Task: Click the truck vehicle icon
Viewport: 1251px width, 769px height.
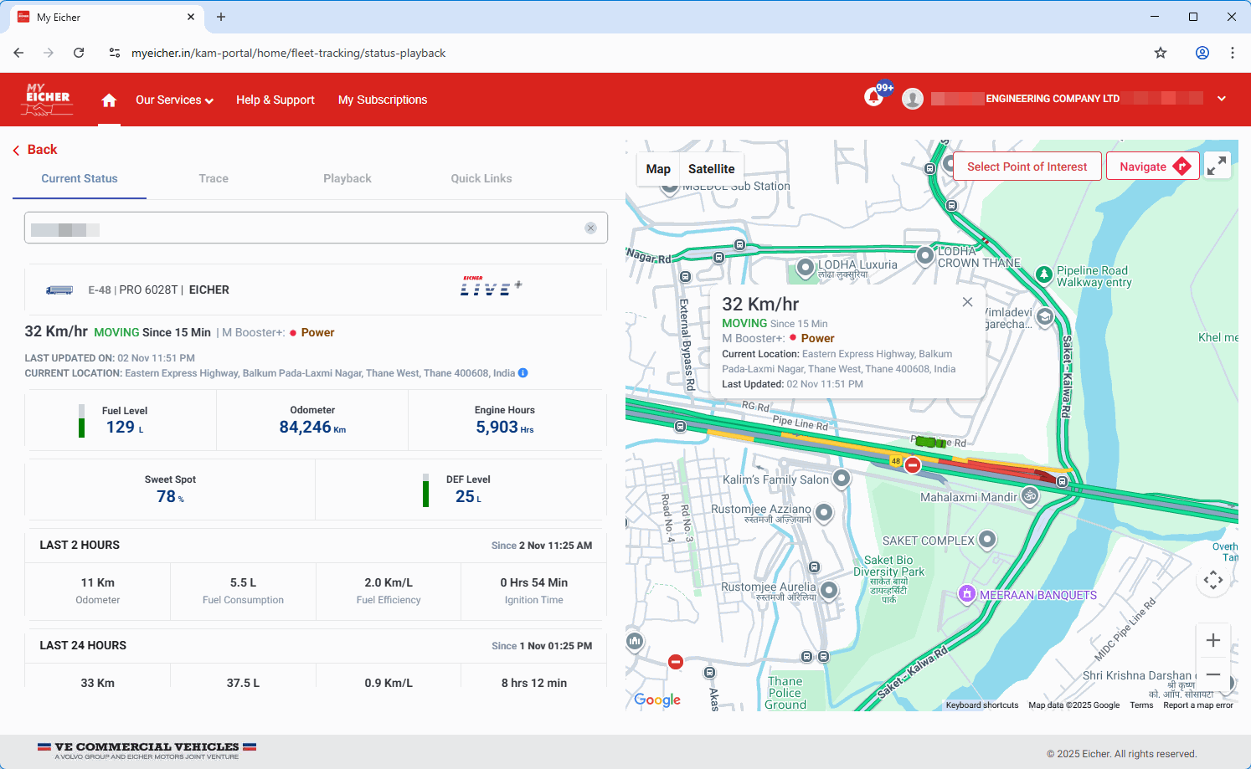Action: pyautogui.click(x=59, y=290)
